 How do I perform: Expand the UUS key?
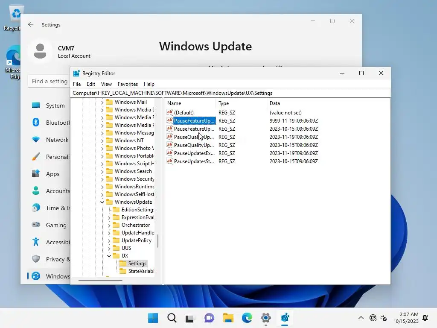(x=109, y=248)
